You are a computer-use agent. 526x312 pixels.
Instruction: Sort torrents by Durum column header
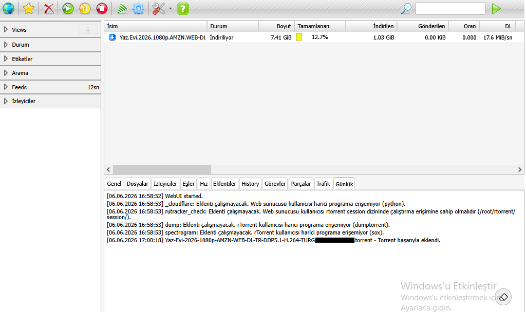click(233, 26)
